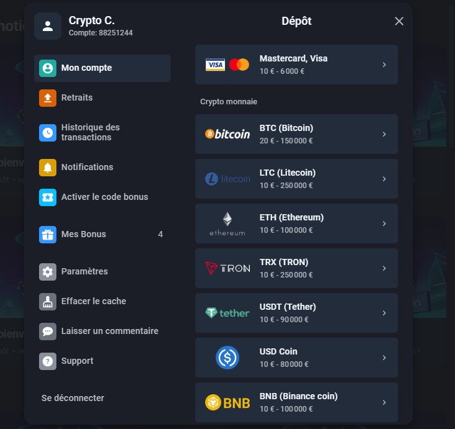455x429 pixels.
Task: Click the orange Retraits upload icon
Action: coord(48,98)
